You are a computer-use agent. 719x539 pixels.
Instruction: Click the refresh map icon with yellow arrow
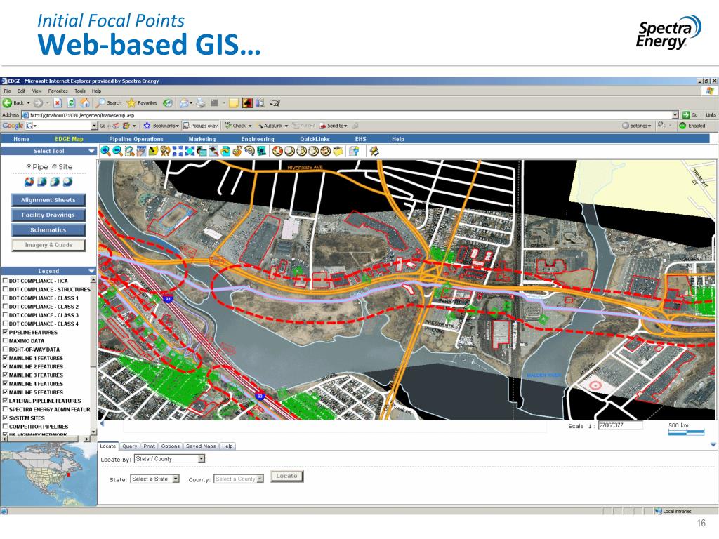(225, 151)
